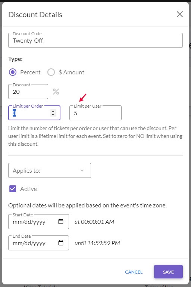This screenshot has height=287, width=191.
Task: Cancel the discount edits
Action: point(134,272)
